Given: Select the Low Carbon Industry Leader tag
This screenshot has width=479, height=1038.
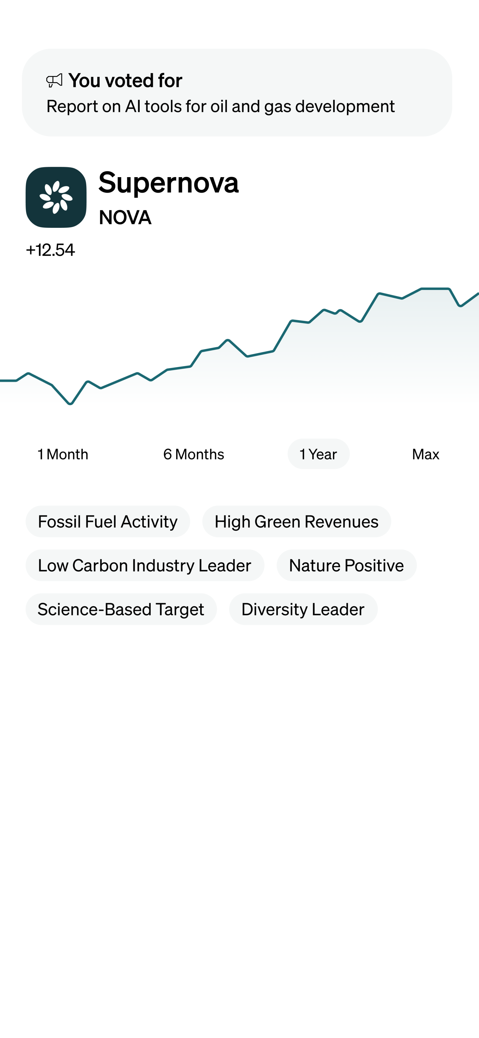Looking at the screenshot, I should [145, 565].
